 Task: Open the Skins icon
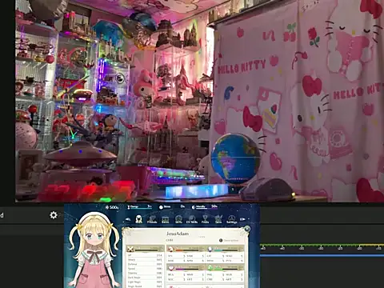point(218,219)
